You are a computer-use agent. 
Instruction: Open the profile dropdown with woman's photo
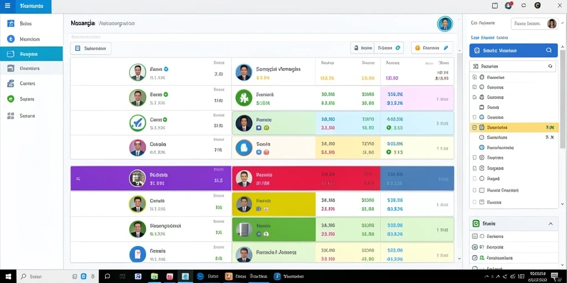pos(534,23)
